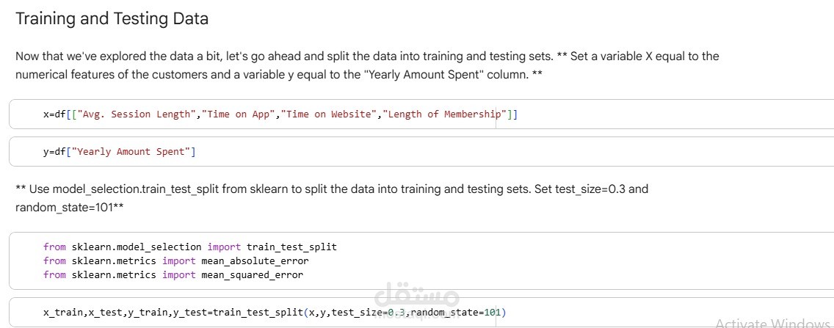The height and width of the screenshot is (328, 834).
Task: Click the instruction text mentioning model_selection.train_test_split
Action: point(330,189)
